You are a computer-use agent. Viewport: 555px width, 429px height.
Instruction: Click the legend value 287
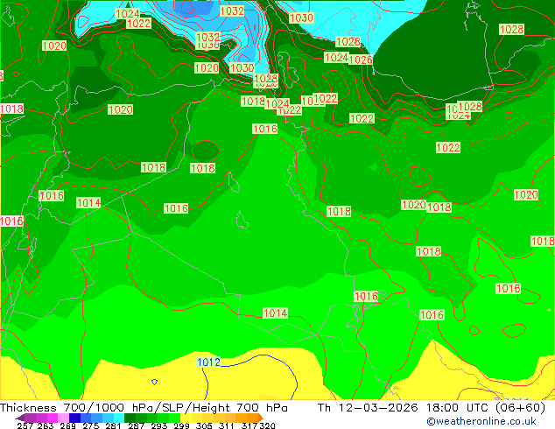(136, 425)
